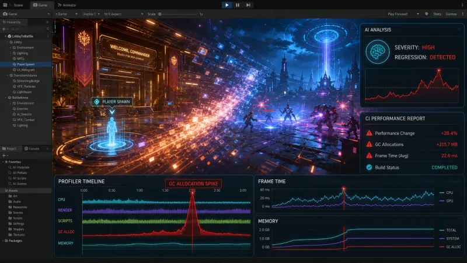467x263 pixels.
Task: Click the AI Analysis brain icon
Action: [x=377, y=52]
